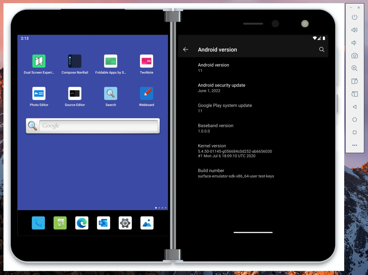Click the back arrow in Android version

[186, 50]
